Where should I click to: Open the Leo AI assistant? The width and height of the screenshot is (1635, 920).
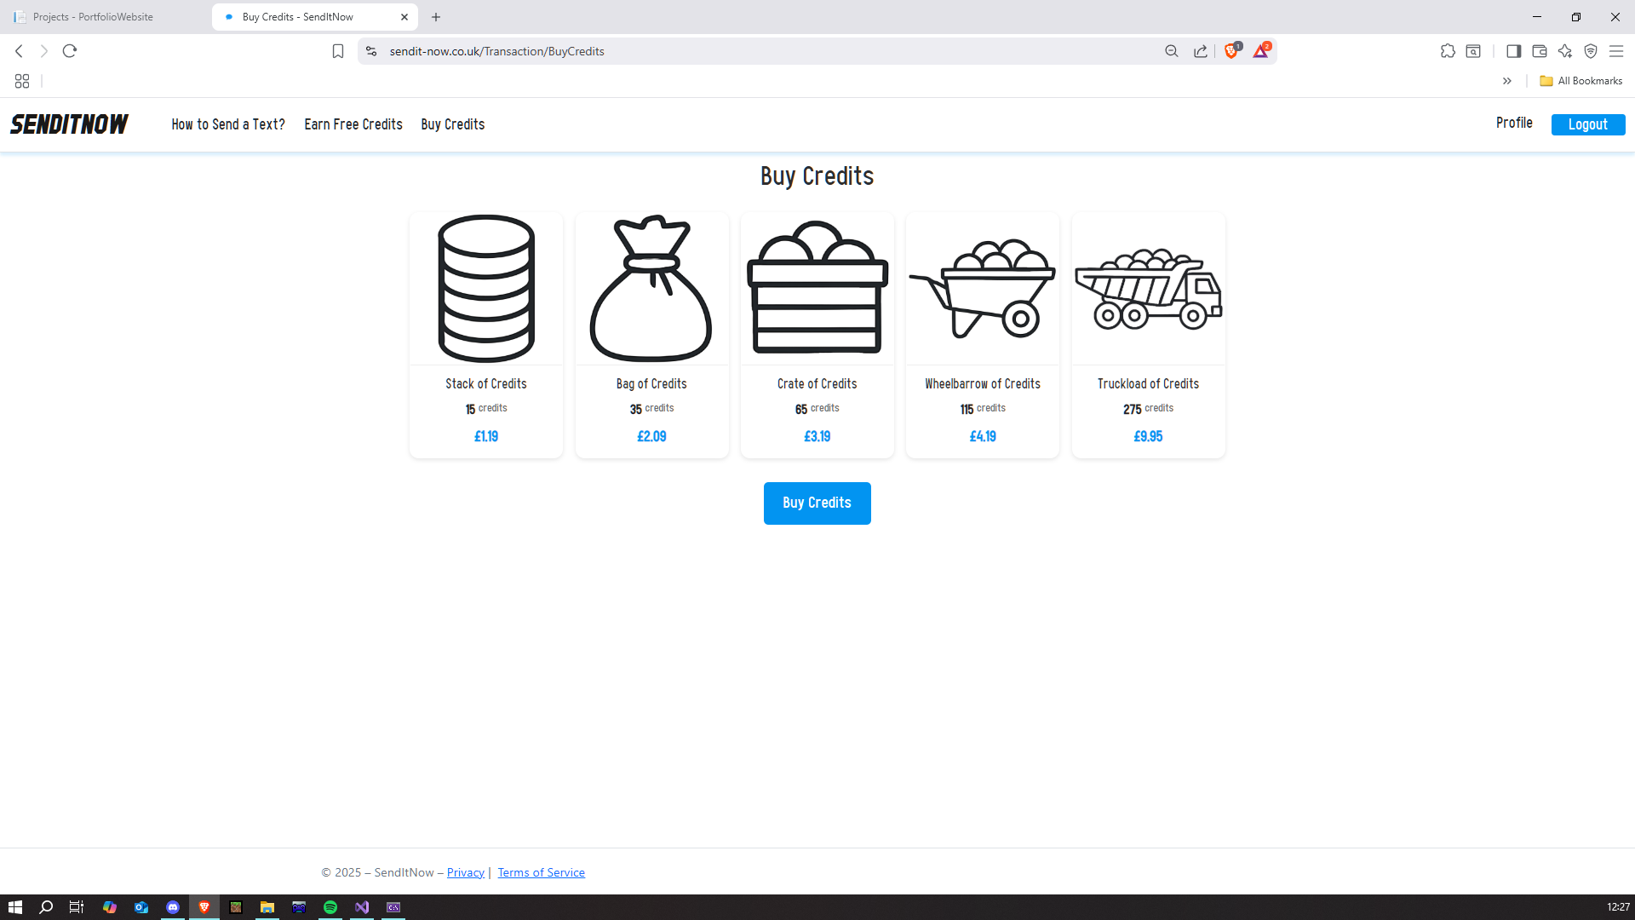(1565, 51)
